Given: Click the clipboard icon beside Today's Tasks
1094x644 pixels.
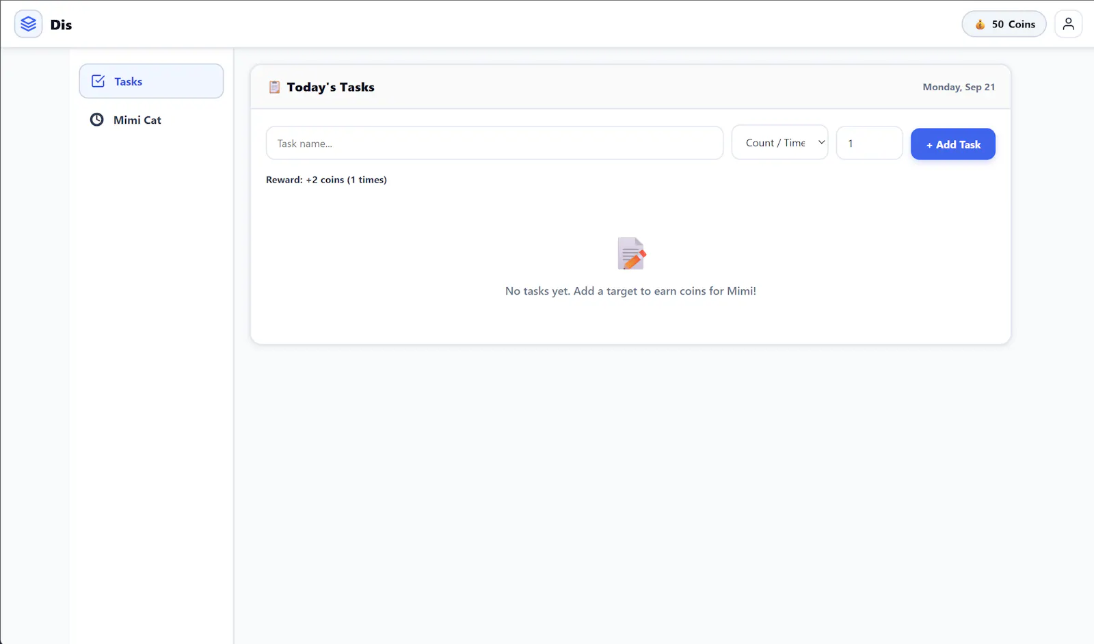Looking at the screenshot, I should 274,87.
